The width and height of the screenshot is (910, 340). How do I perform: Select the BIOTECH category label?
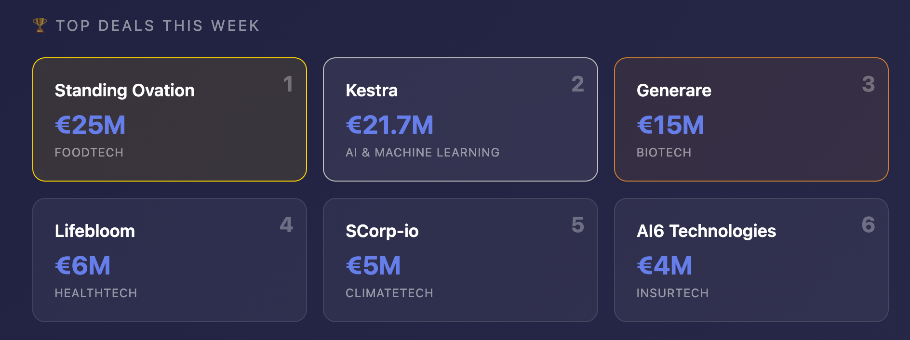pos(664,153)
